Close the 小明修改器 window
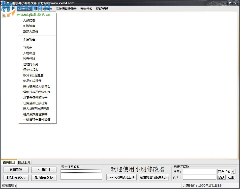The image size is (240, 189). 235,3
